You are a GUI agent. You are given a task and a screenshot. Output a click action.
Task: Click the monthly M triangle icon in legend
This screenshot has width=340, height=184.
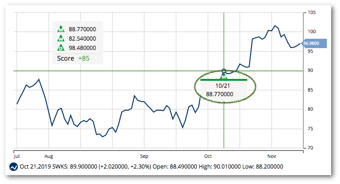click(61, 29)
